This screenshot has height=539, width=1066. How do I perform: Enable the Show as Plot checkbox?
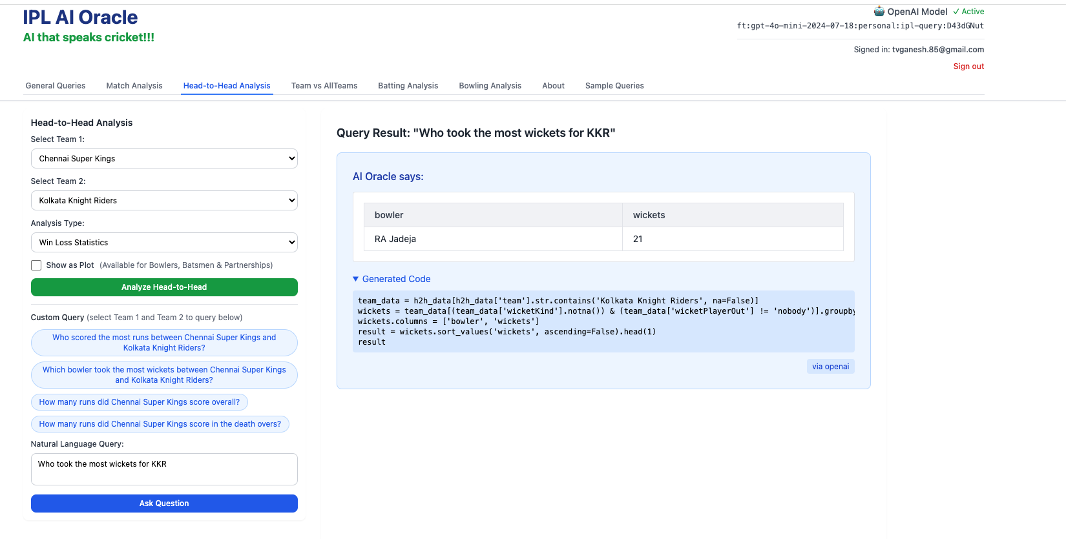tap(36, 265)
